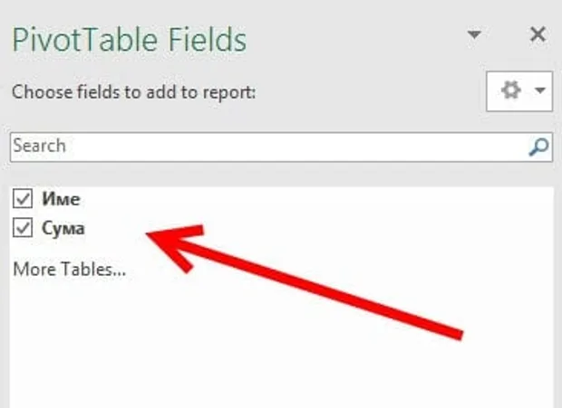Click gray pane area left of title arrow
Screen dimensions: 562x408
[x=358, y=36]
